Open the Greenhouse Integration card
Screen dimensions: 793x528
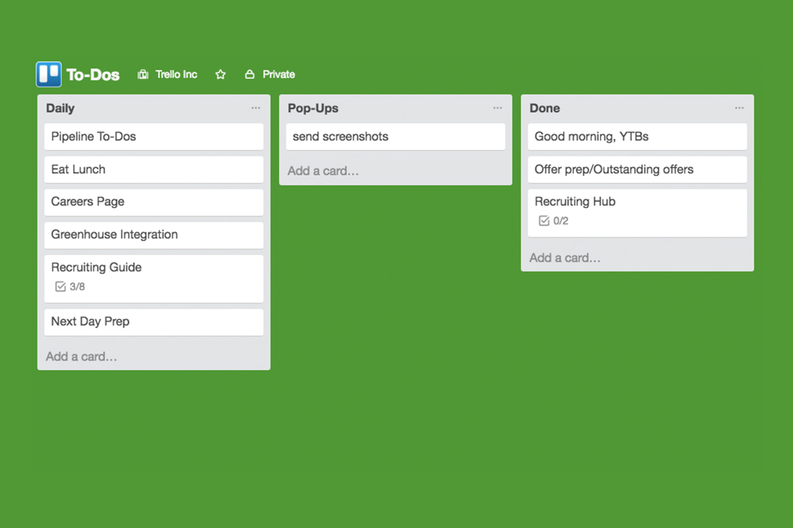[154, 235]
